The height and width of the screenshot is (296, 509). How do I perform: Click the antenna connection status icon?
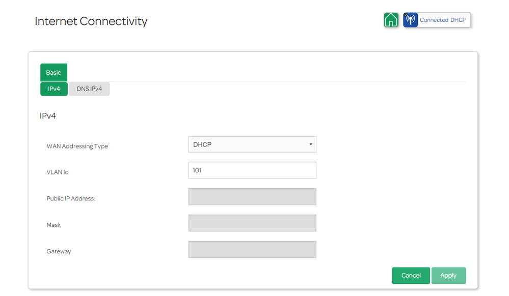(x=411, y=20)
